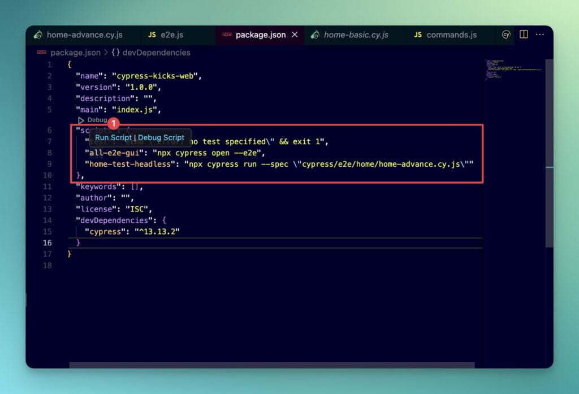This screenshot has height=394, width=579.
Task: Click the "description" key on line 4
Action: coord(105,98)
